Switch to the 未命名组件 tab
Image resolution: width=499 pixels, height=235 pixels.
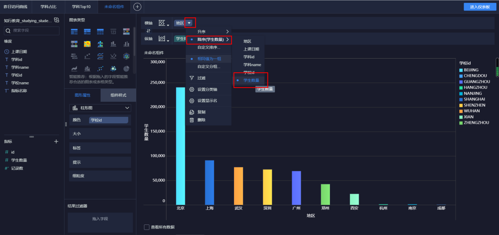click(x=114, y=7)
